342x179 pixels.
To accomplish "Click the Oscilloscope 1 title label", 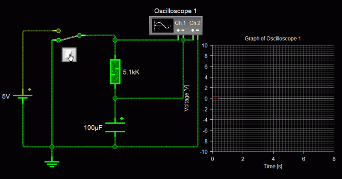I will pos(175,11).
